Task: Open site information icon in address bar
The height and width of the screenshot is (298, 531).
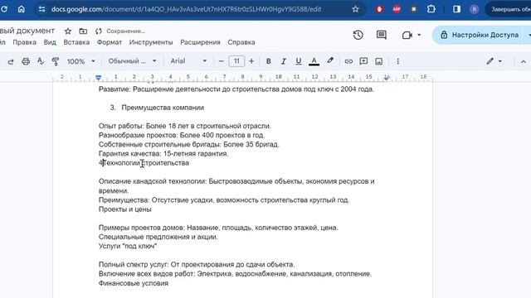Action: tap(42, 9)
